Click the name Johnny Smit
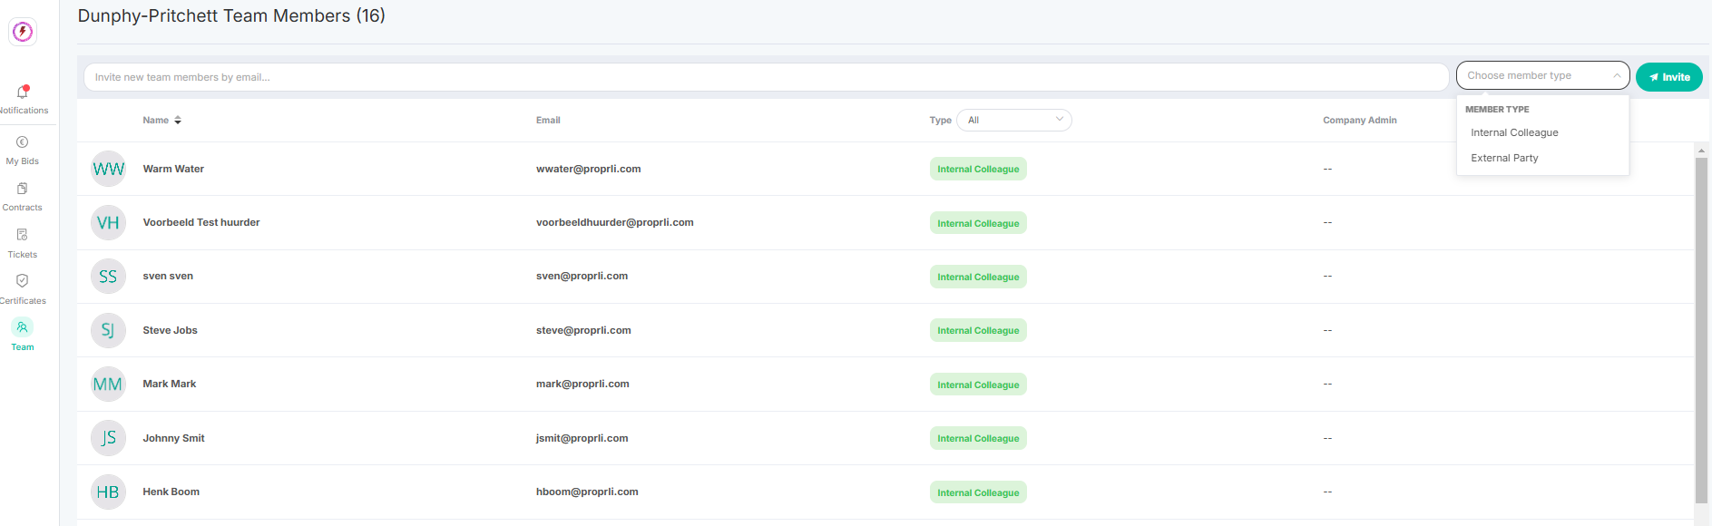The image size is (1712, 526). pos(173,438)
